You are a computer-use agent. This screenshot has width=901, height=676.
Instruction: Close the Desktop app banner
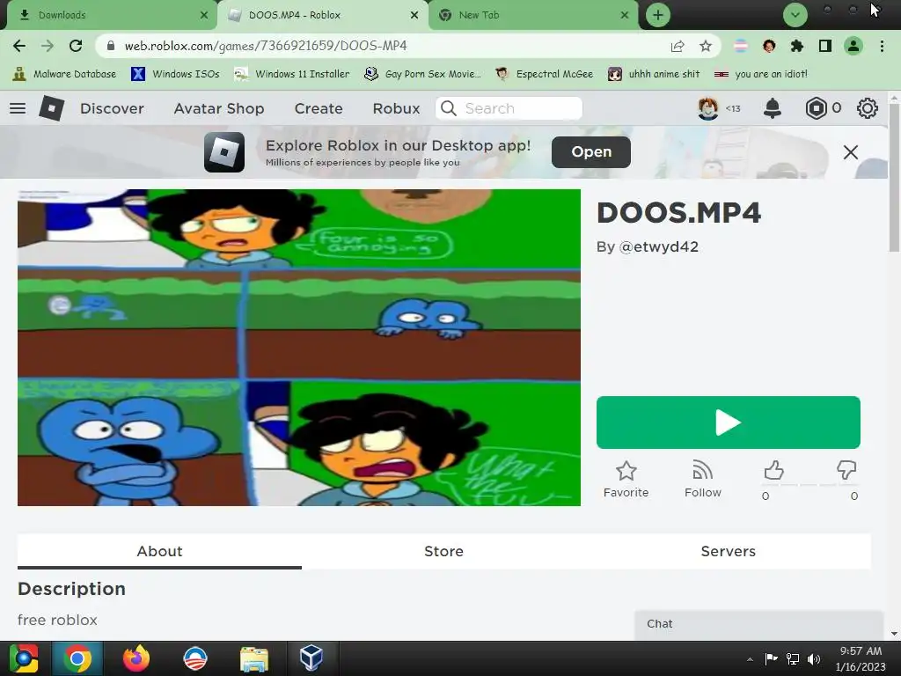[x=851, y=152]
